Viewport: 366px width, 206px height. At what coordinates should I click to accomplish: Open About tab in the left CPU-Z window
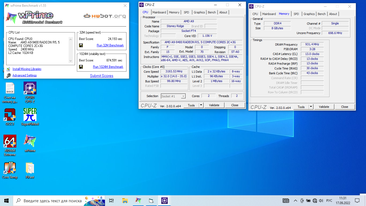223,12
